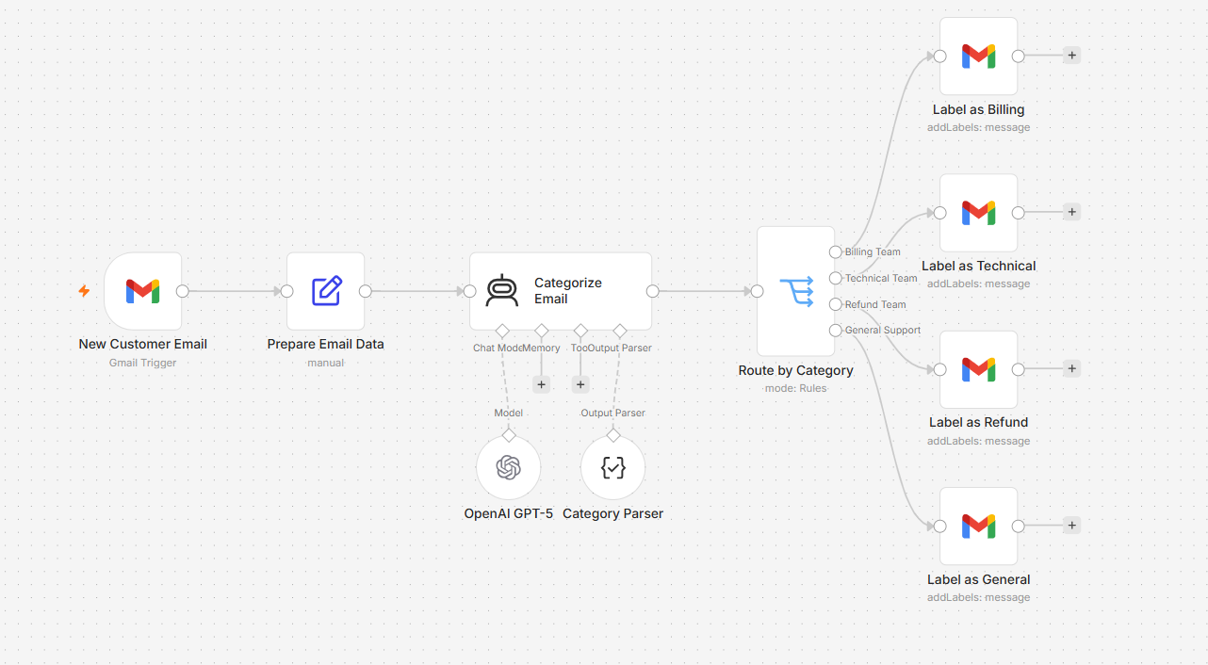Add a Tool sub-node with plus button
The image size is (1208, 665).
click(x=580, y=384)
